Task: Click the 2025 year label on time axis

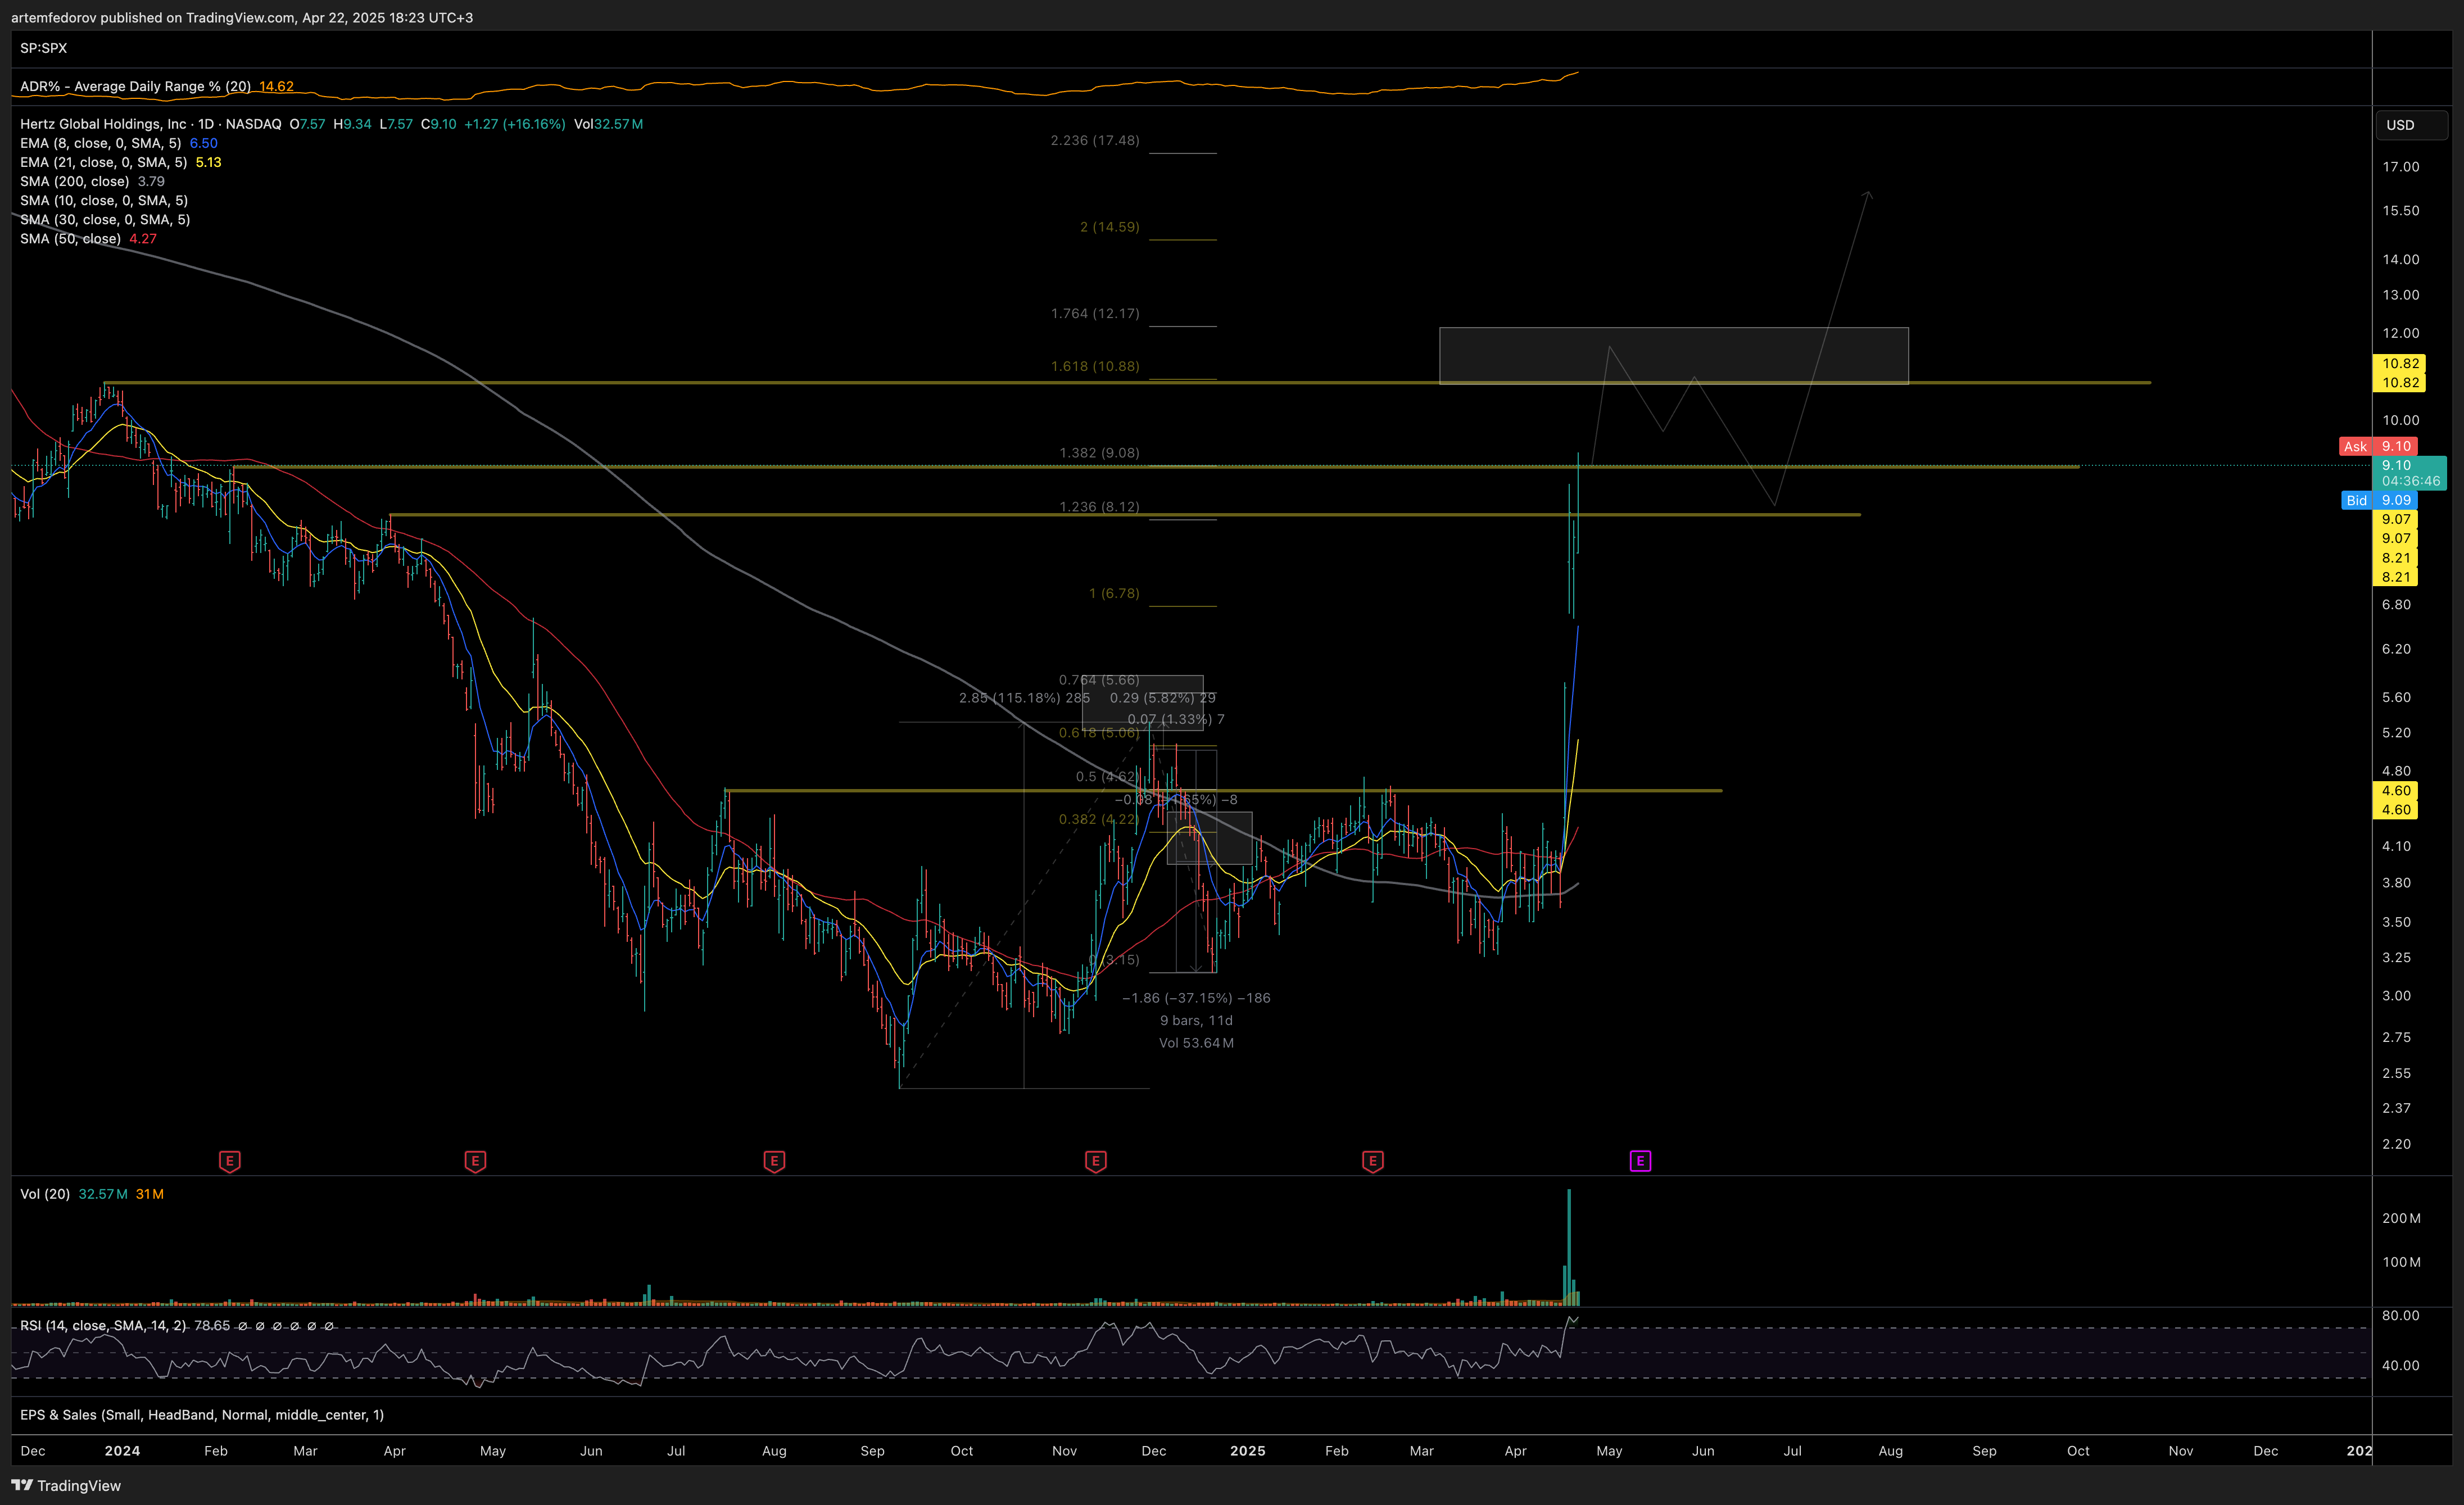Action: 1247,1450
